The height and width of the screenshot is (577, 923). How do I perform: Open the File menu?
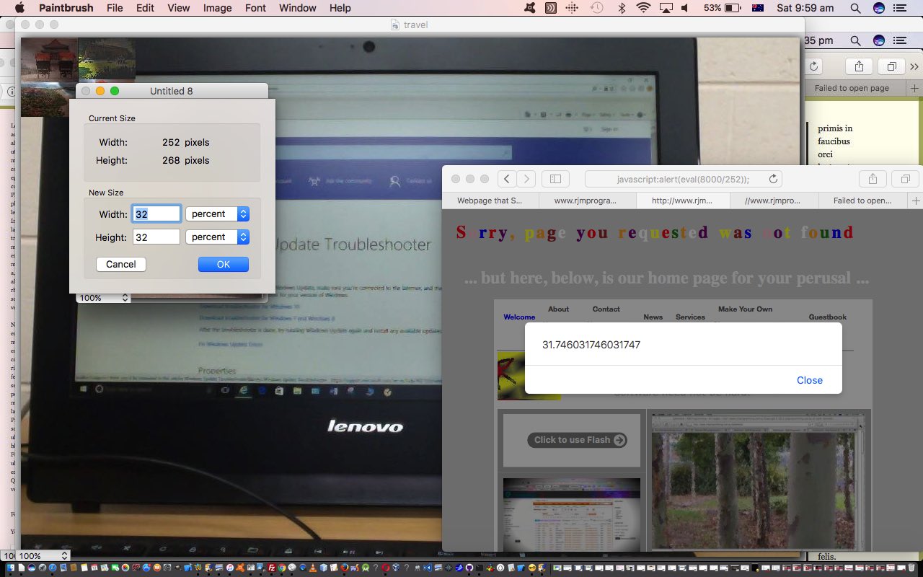click(x=115, y=8)
